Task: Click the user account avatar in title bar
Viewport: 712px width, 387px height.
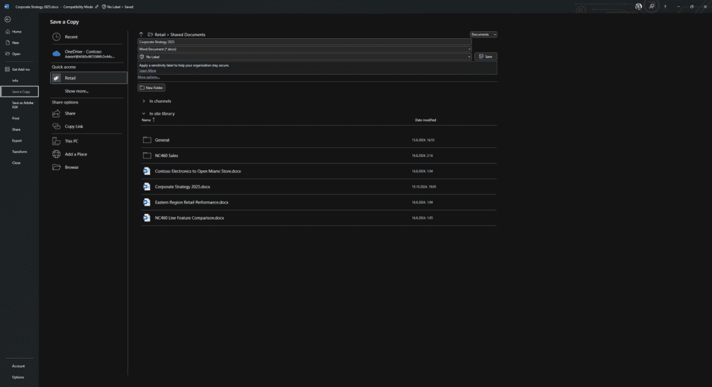Action: pos(638,6)
